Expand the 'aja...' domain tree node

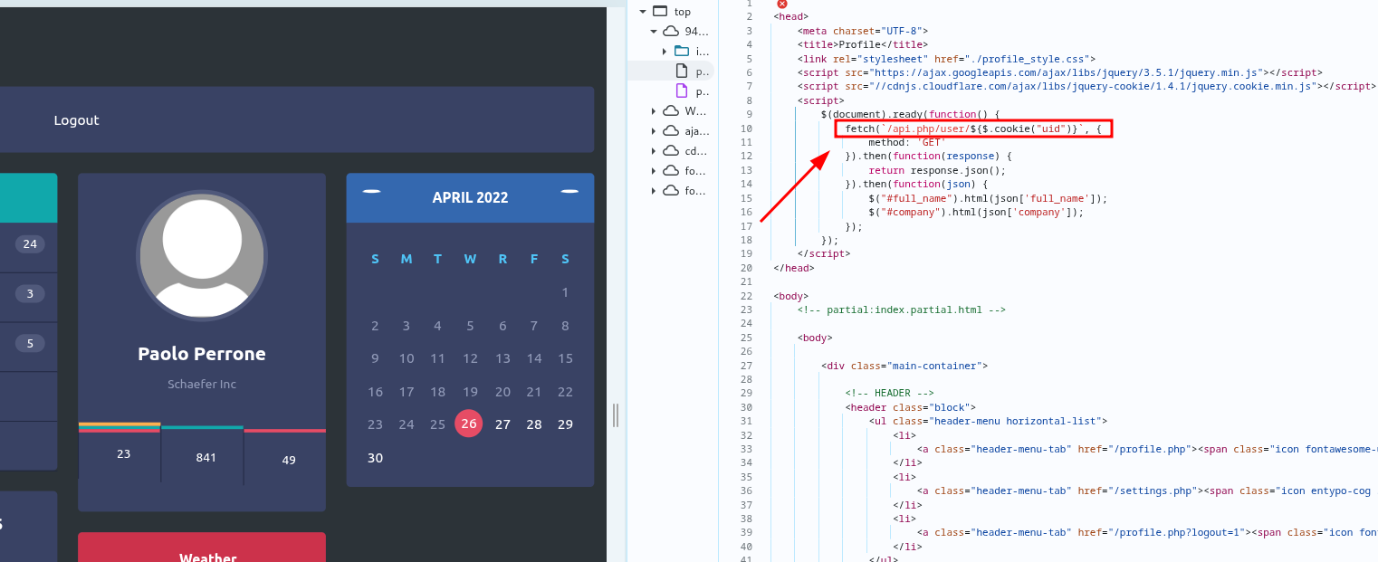coord(654,131)
